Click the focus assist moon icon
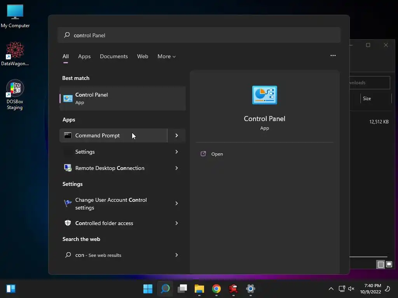This screenshot has width=398, height=298. coord(388,289)
